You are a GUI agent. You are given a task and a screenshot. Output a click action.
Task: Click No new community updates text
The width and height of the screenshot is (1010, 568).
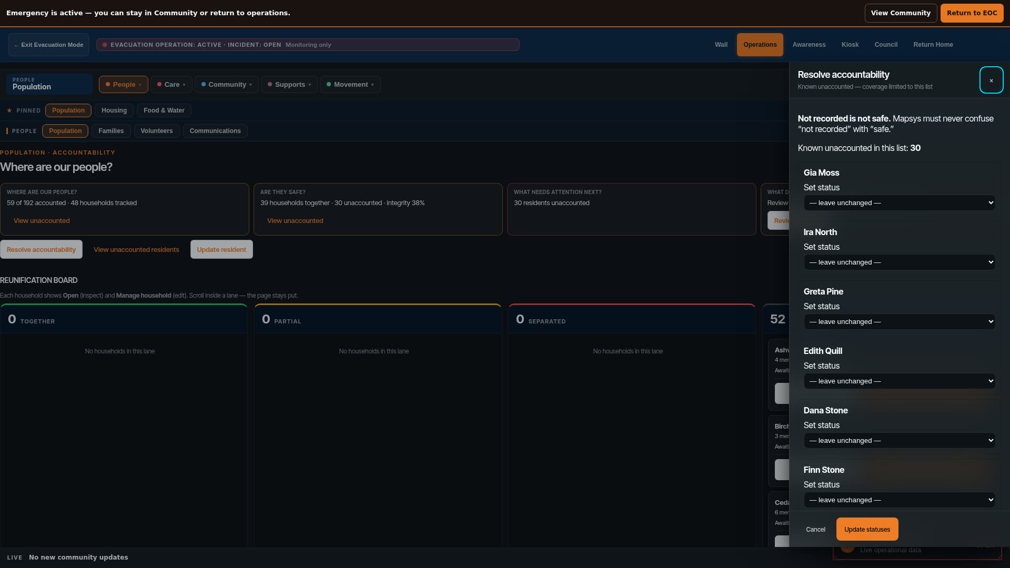pyautogui.click(x=78, y=557)
